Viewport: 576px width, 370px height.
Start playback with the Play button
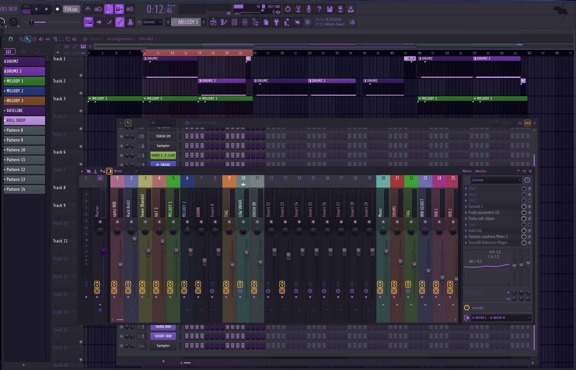click(x=36, y=9)
